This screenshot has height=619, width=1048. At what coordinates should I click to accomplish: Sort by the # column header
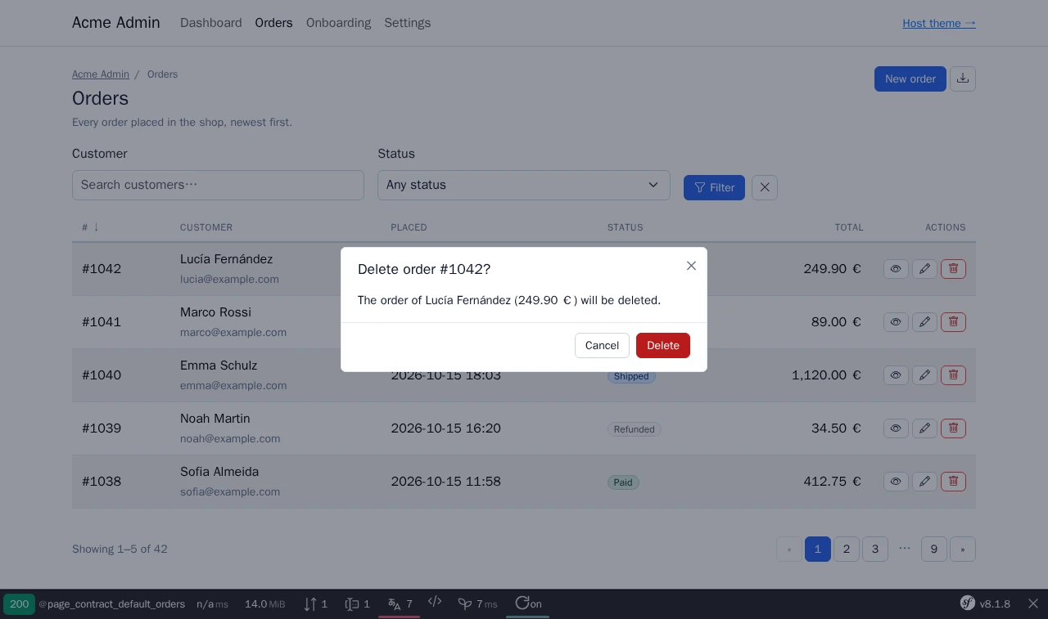coord(90,227)
